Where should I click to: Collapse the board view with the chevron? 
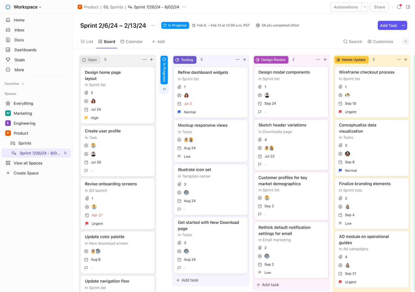(x=405, y=41)
